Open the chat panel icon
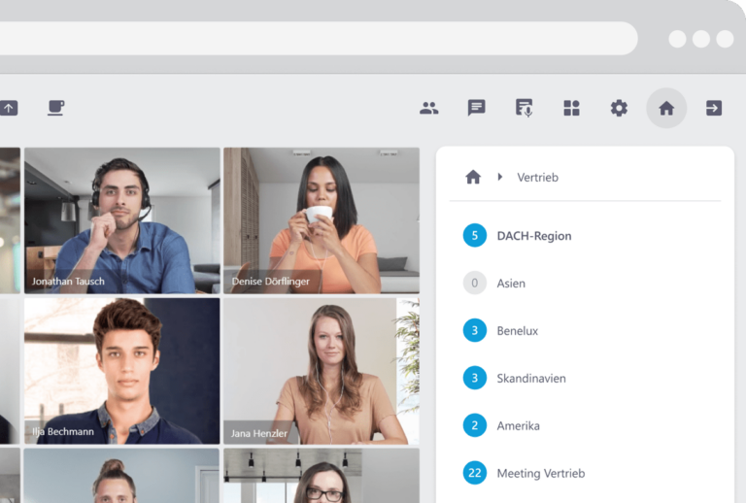The height and width of the screenshot is (503, 746). [476, 108]
